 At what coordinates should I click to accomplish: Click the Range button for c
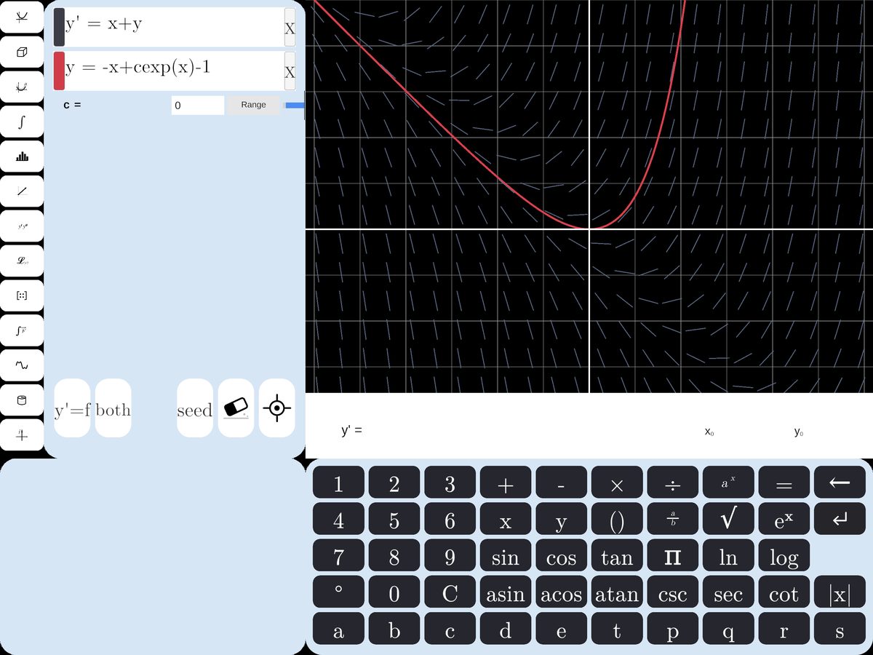tap(253, 105)
